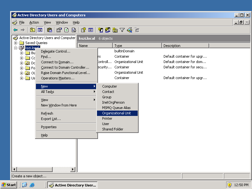
Task: Click the Show Desktop quick launch icon
Action: (x=25, y=185)
